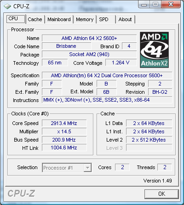Click the Version 1.49 text
The image size is (184, 205).
[x=157, y=181]
